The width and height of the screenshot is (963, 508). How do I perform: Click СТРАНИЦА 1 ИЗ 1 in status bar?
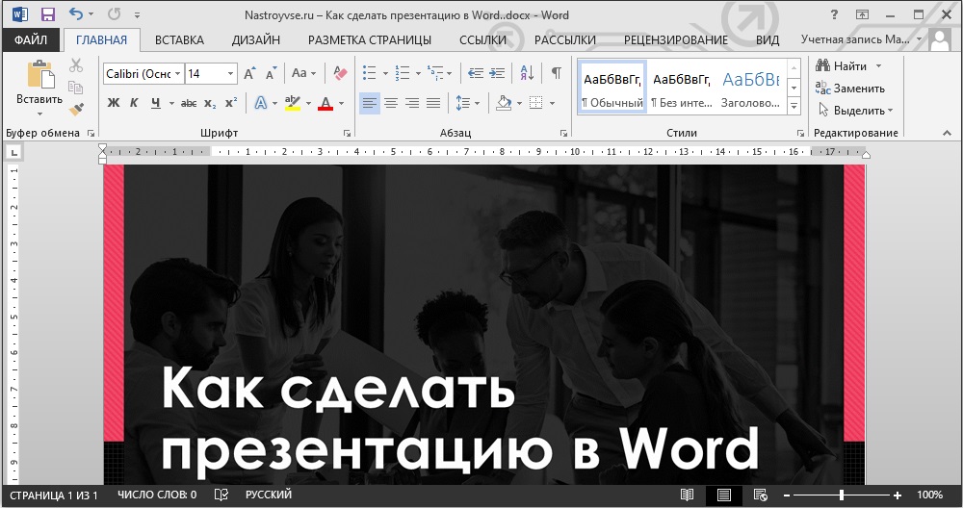coord(54,495)
